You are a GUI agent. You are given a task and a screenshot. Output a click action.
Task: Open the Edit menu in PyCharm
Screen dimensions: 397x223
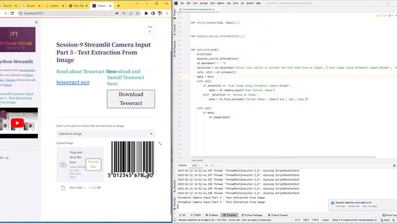pyautogui.click(x=189, y=3)
